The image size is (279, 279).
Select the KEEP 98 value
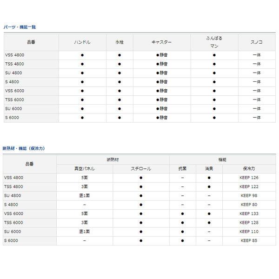tap(249, 196)
